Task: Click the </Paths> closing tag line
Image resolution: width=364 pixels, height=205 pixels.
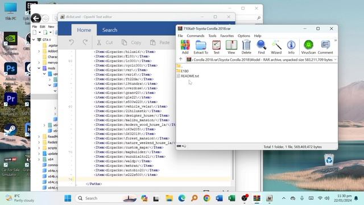Action: [x=93, y=184]
